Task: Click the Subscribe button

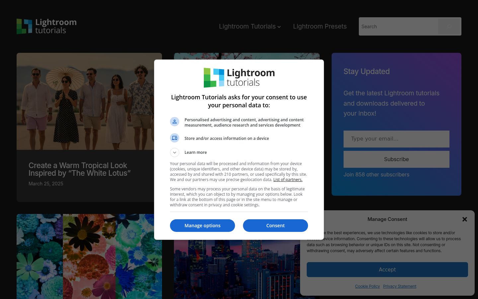Action: pyautogui.click(x=396, y=159)
